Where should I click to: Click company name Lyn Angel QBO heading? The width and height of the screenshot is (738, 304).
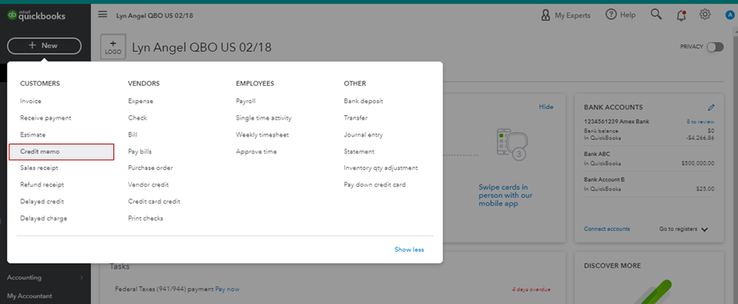pos(201,47)
